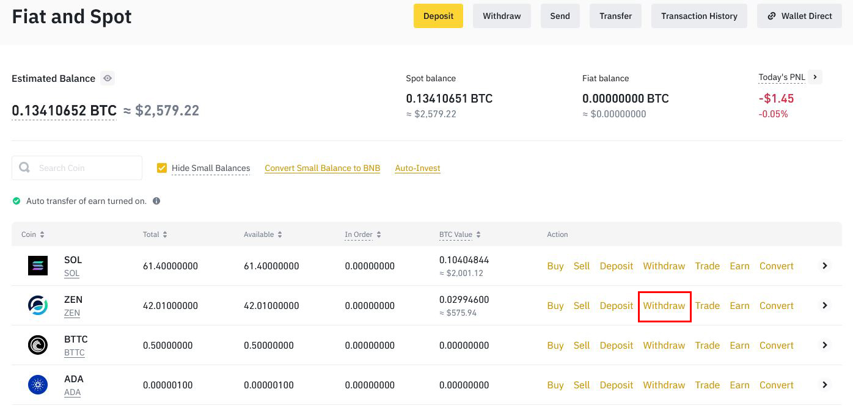The height and width of the screenshot is (414, 853).
Task: Click Withdraw in the ADA row
Action: 664,385
